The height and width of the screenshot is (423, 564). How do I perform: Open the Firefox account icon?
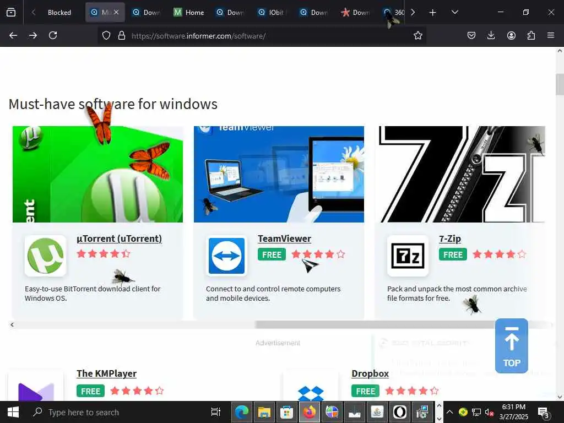click(x=511, y=36)
